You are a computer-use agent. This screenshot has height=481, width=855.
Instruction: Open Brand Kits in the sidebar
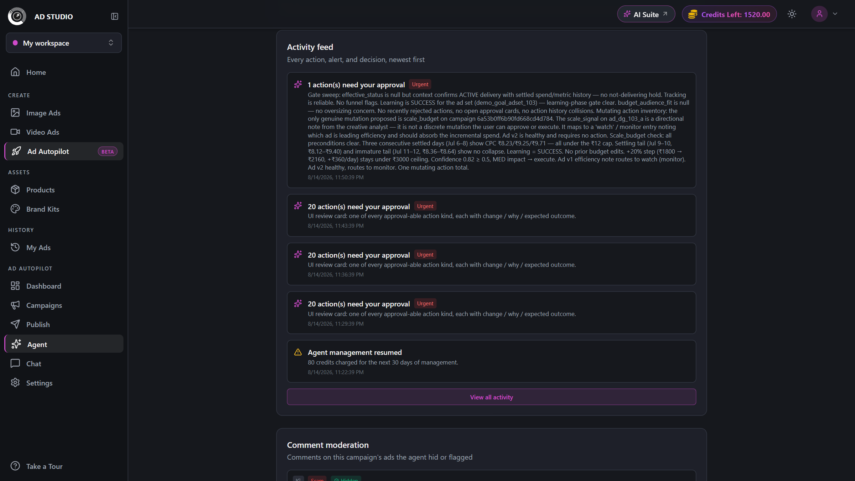click(x=64, y=209)
